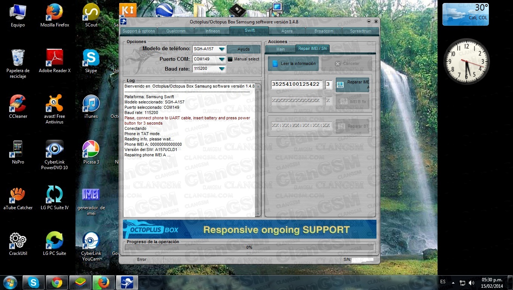The width and height of the screenshot is (513, 290).
Task: Click the Error status bar text
Action: 142,259
